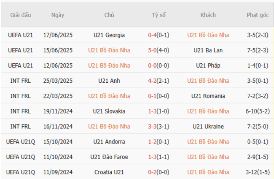Click the 3-3(3-1) score versus Ukraine
The height and width of the screenshot is (179, 274).
tap(159, 126)
